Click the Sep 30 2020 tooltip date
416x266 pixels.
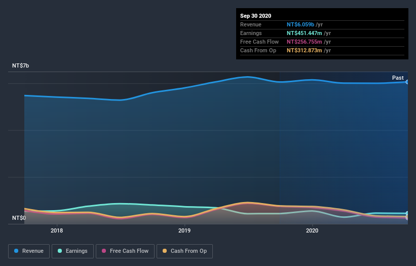(256, 16)
